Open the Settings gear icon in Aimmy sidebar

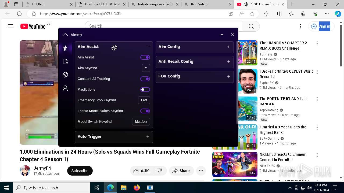[x=65, y=75]
